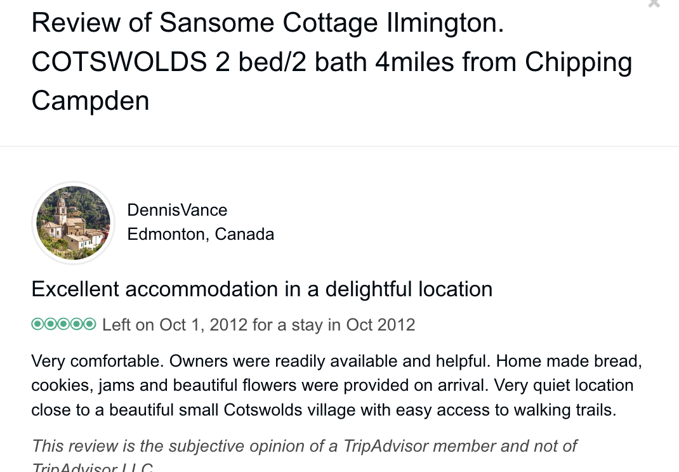Click the Edmonton, Canada location text
This screenshot has width=679, height=472.
[x=201, y=234]
